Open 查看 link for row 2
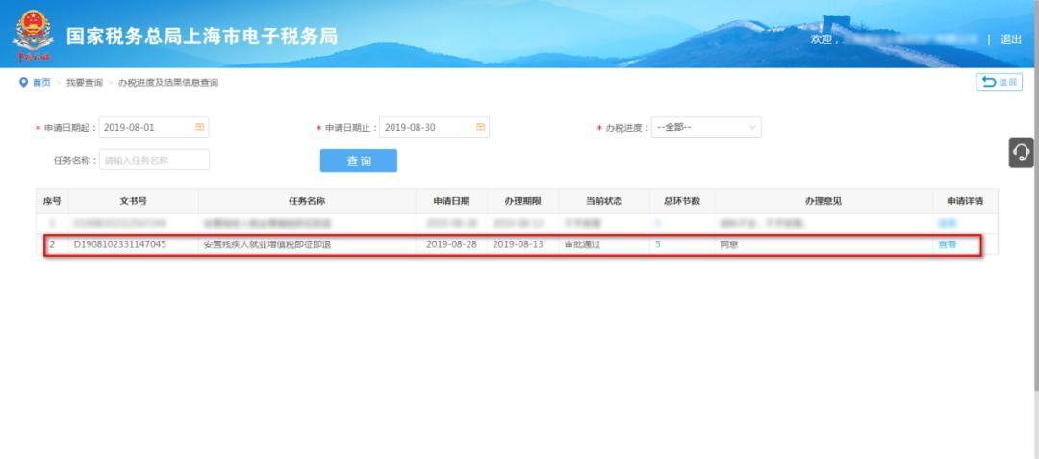 948,244
